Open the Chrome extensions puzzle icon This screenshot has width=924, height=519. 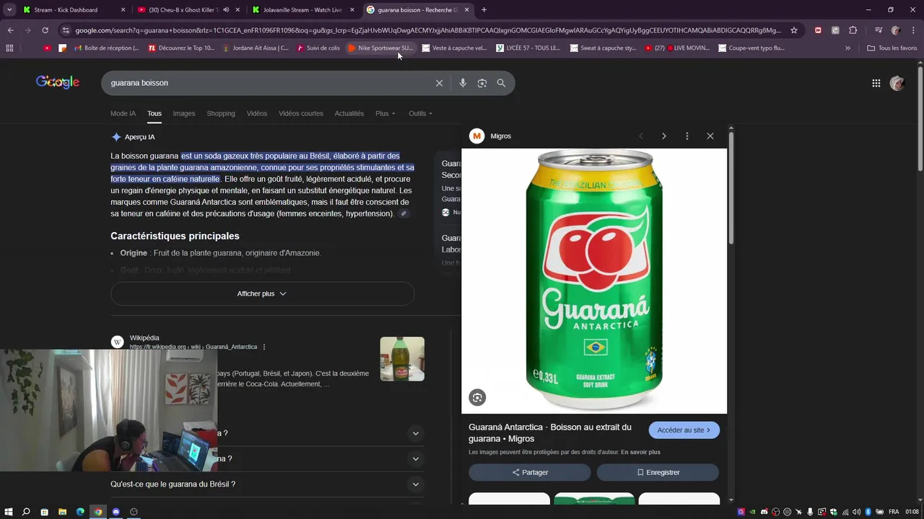click(853, 30)
